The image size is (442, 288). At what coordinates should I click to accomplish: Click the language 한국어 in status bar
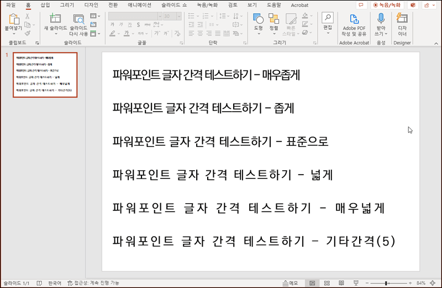click(x=55, y=283)
